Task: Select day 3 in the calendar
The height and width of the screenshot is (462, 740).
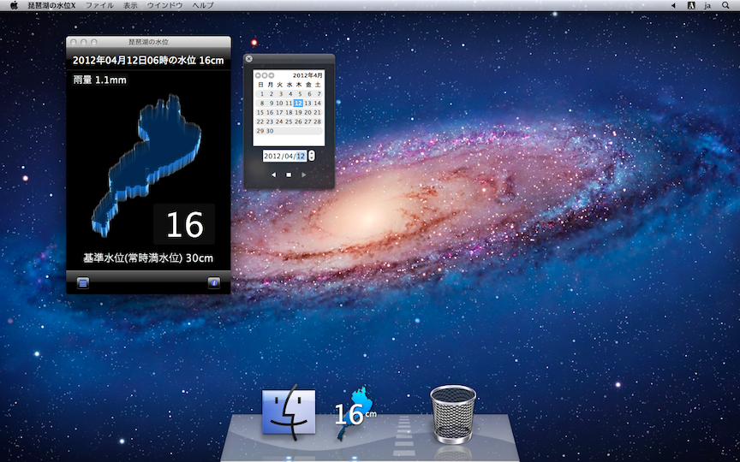Action: [x=280, y=94]
